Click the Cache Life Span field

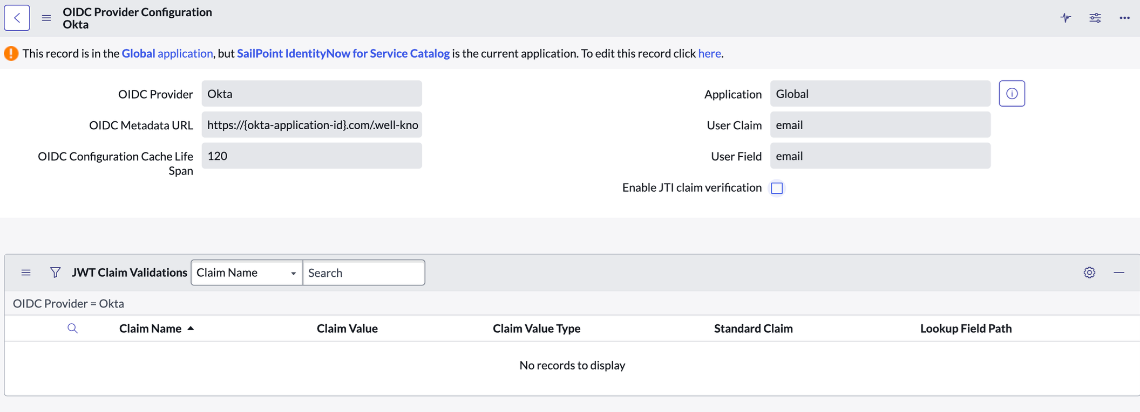[312, 156]
